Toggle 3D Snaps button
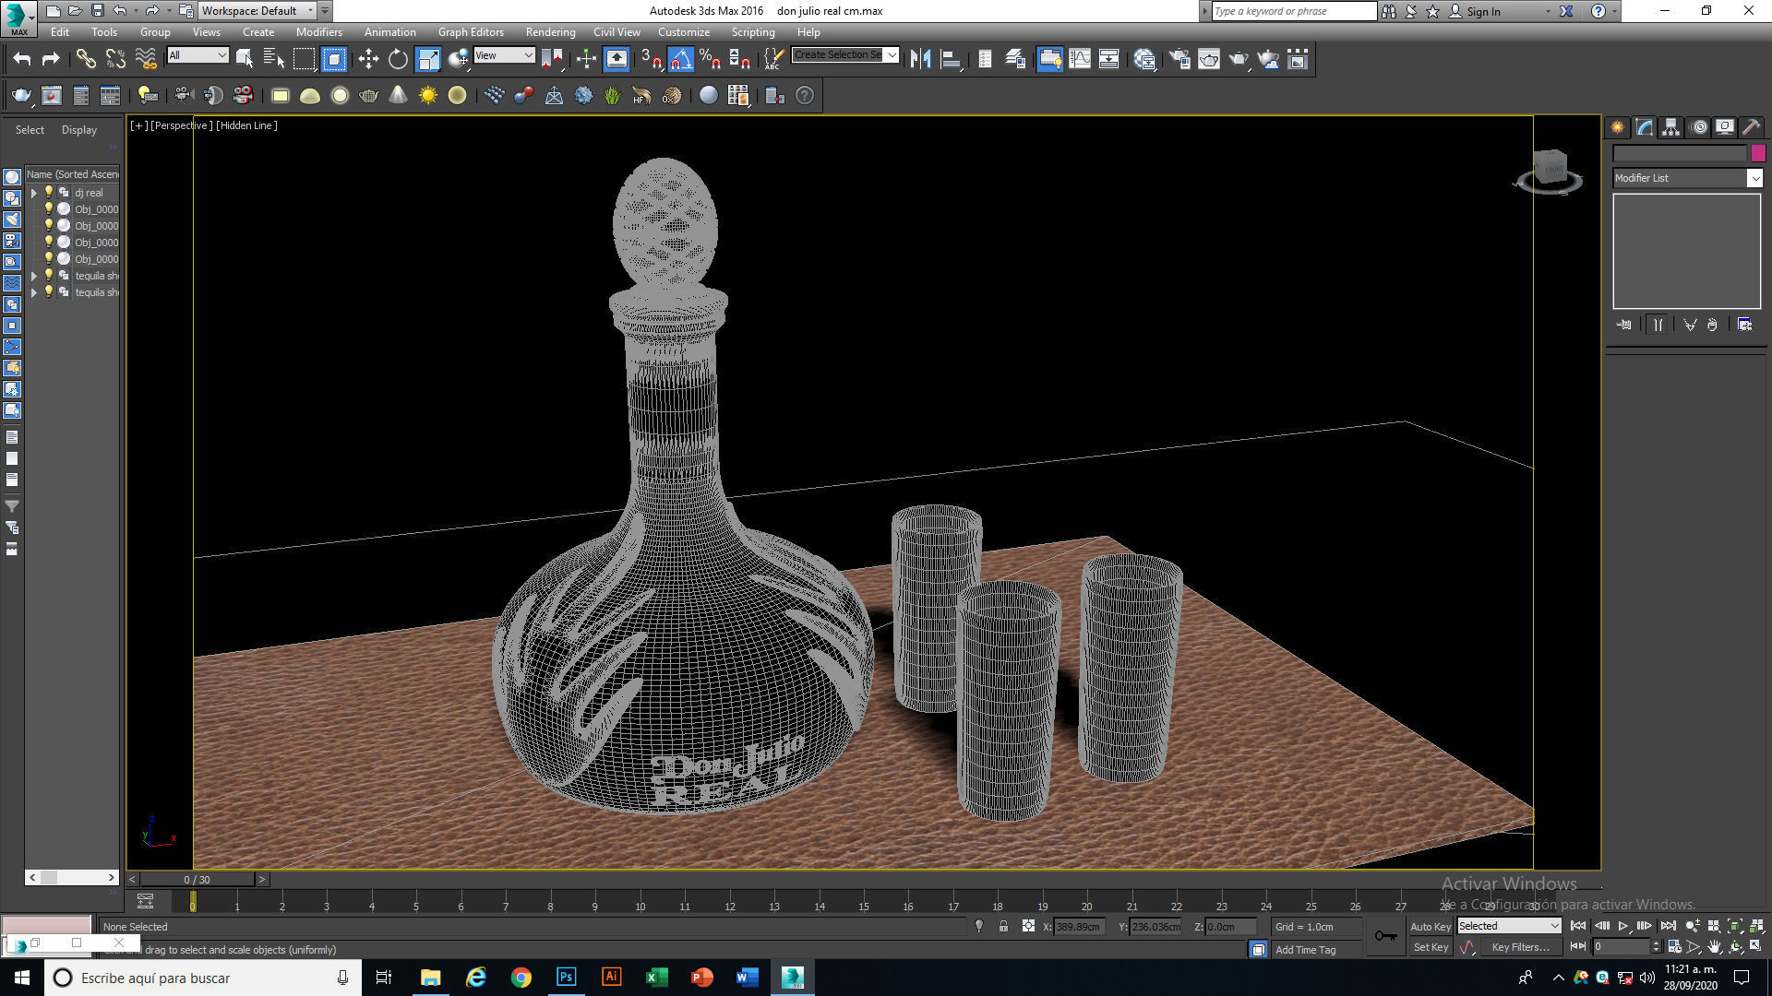 [652, 59]
